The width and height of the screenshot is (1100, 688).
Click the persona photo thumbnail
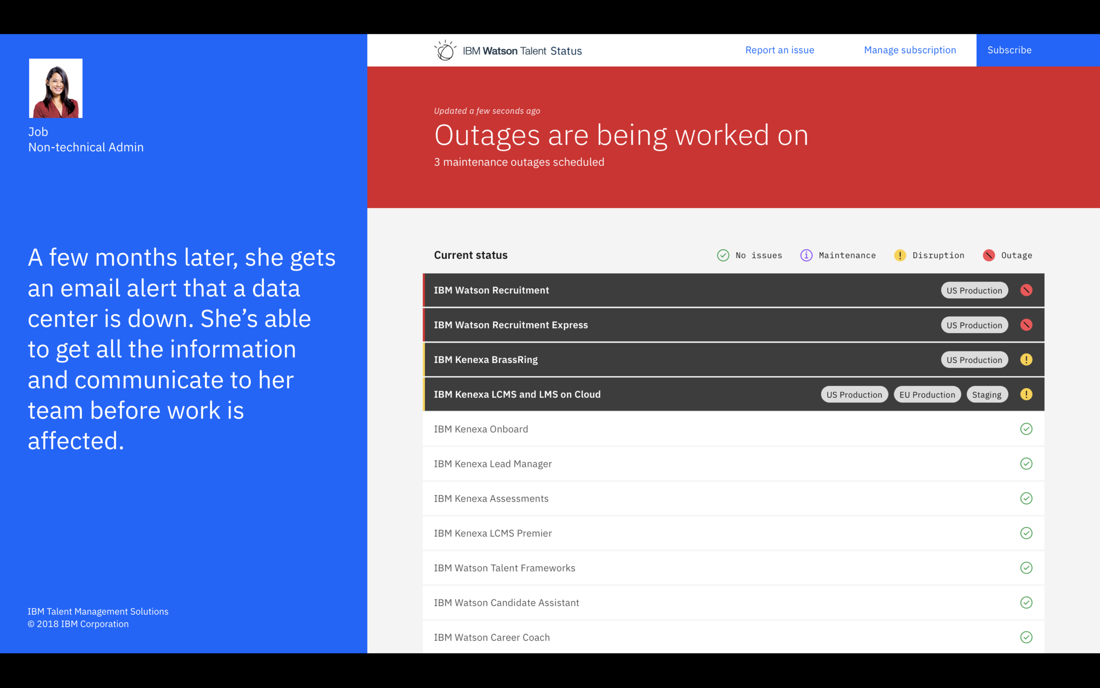[56, 88]
